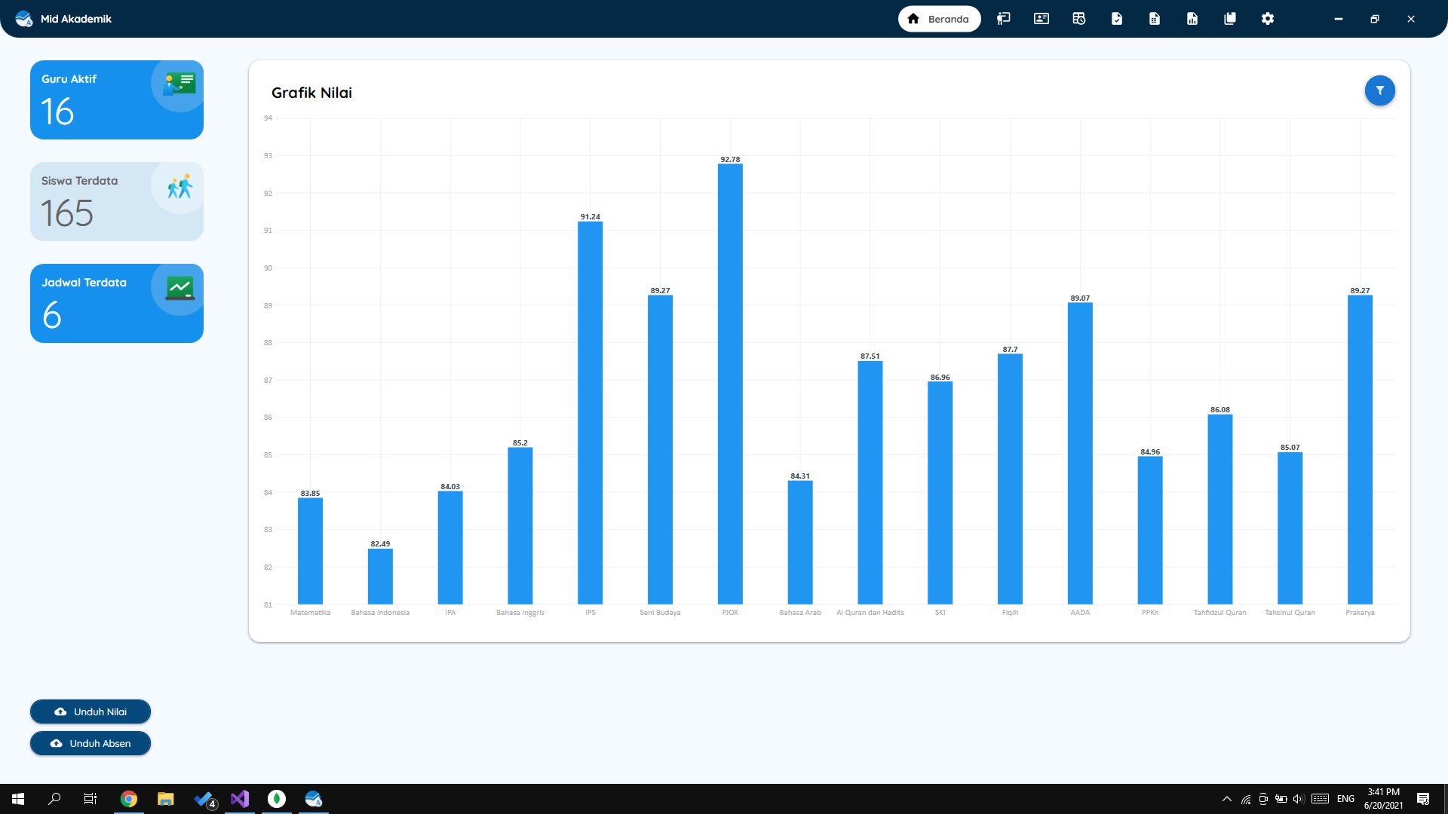This screenshot has height=814, width=1448.
Task: Open the settings gear icon
Action: pyautogui.click(x=1267, y=19)
